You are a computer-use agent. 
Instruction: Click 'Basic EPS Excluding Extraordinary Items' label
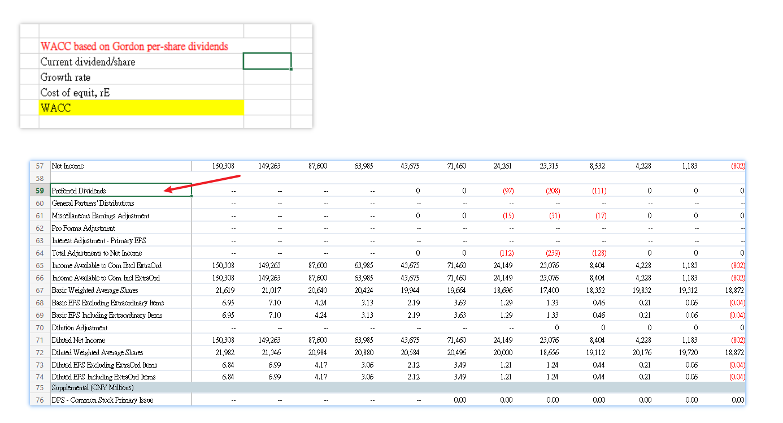point(107,303)
